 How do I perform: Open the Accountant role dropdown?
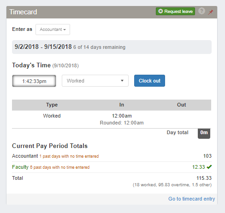tap(53, 30)
